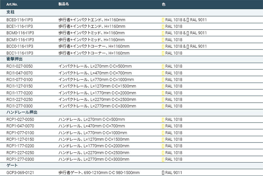Click RAL 9011 text in BCC0-116-I1P3 row
This screenshot has height=176, width=263.
(198, 46)
